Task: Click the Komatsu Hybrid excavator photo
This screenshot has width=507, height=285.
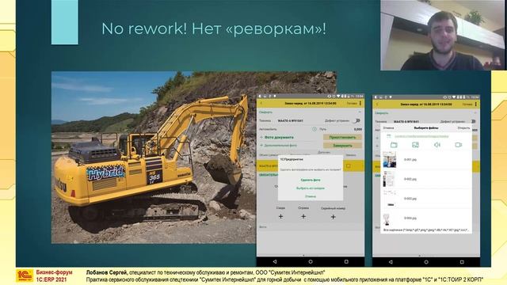Action: [154, 158]
